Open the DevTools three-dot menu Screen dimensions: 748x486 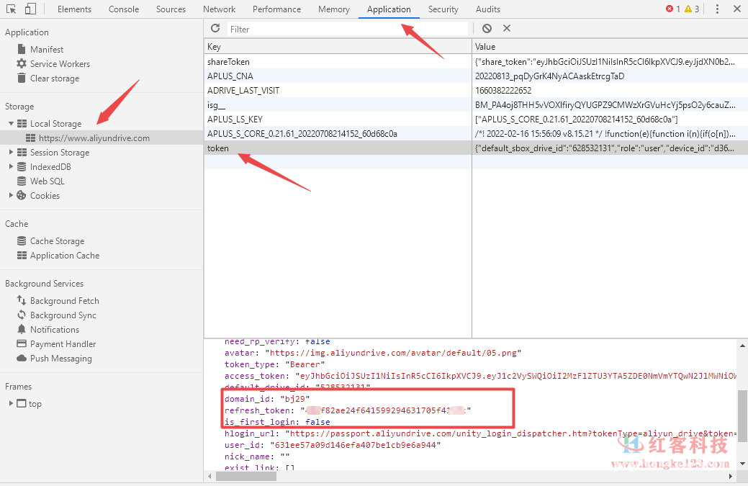coord(717,9)
